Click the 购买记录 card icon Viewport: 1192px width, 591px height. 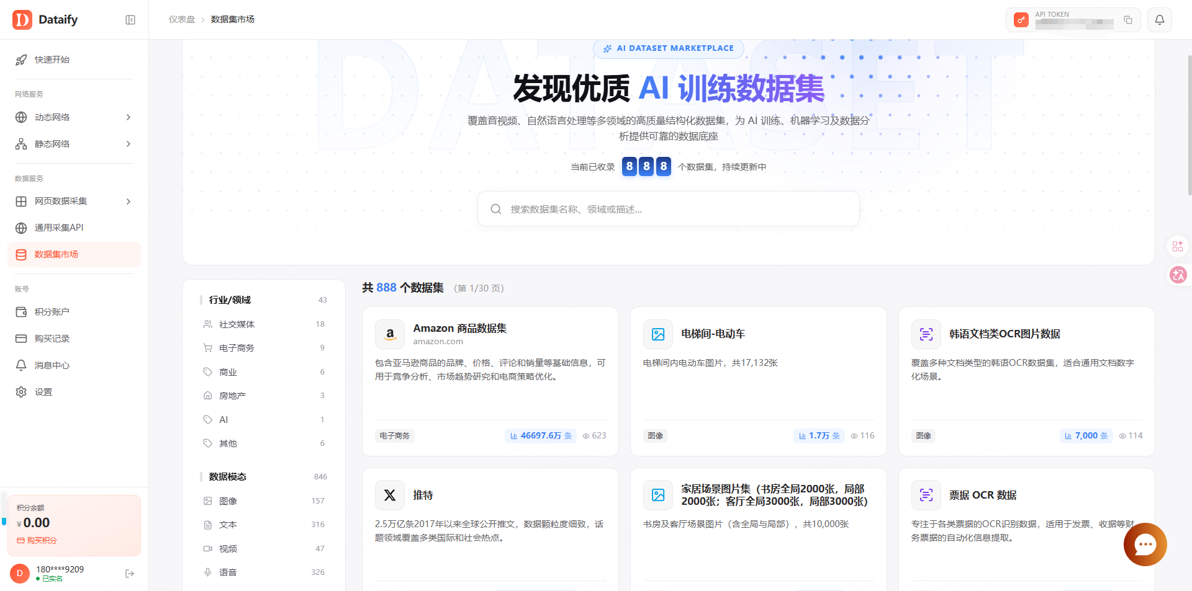pos(21,339)
